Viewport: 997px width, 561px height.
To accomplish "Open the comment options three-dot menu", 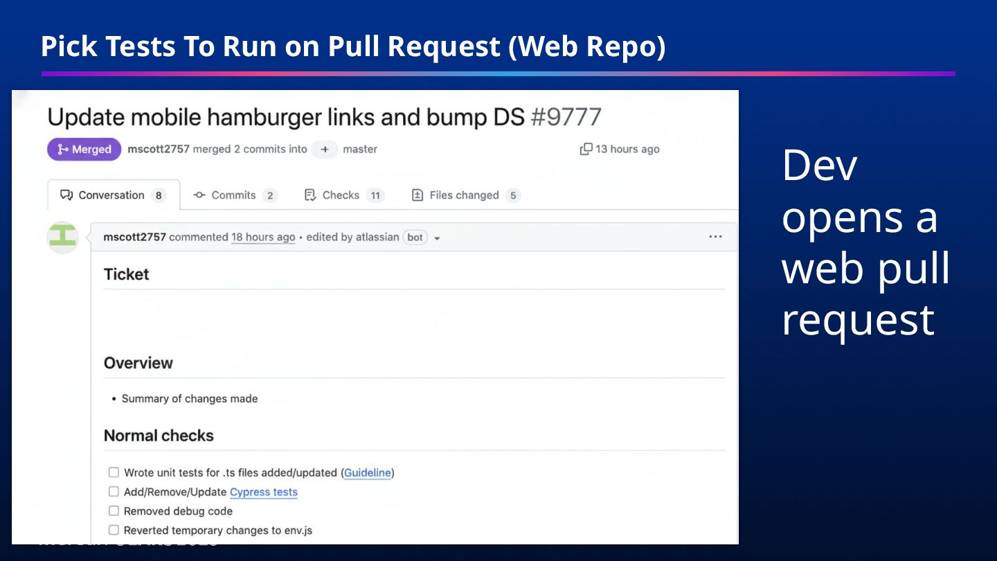I will pyautogui.click(x=715, y=237).
